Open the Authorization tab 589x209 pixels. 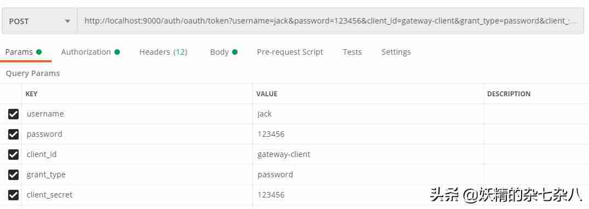point(90,52)
